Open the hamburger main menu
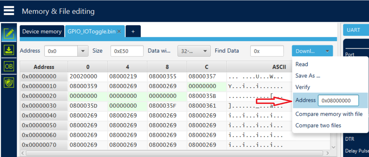Image resolution: width=369 pixels, height=157 pixels. point(9,11)
